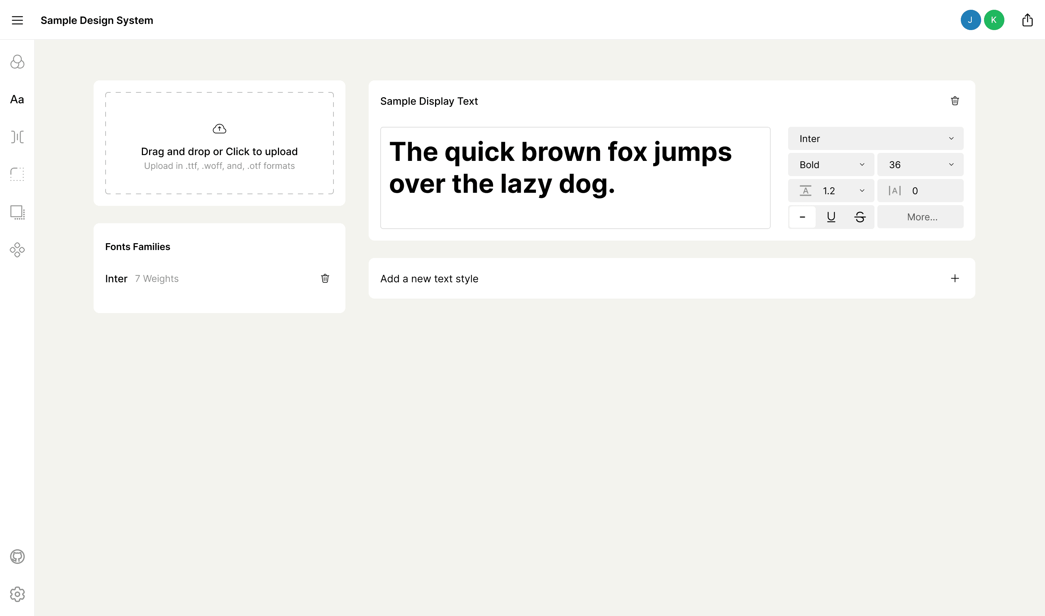
Task: Open the GitHub link icon
Action: coord(17,557)
